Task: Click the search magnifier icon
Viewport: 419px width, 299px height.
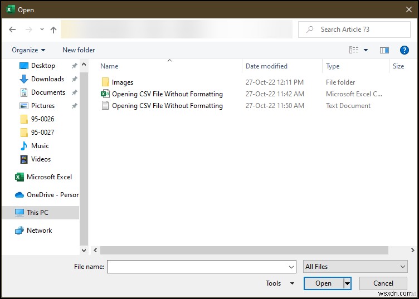Action: point(310,30)
